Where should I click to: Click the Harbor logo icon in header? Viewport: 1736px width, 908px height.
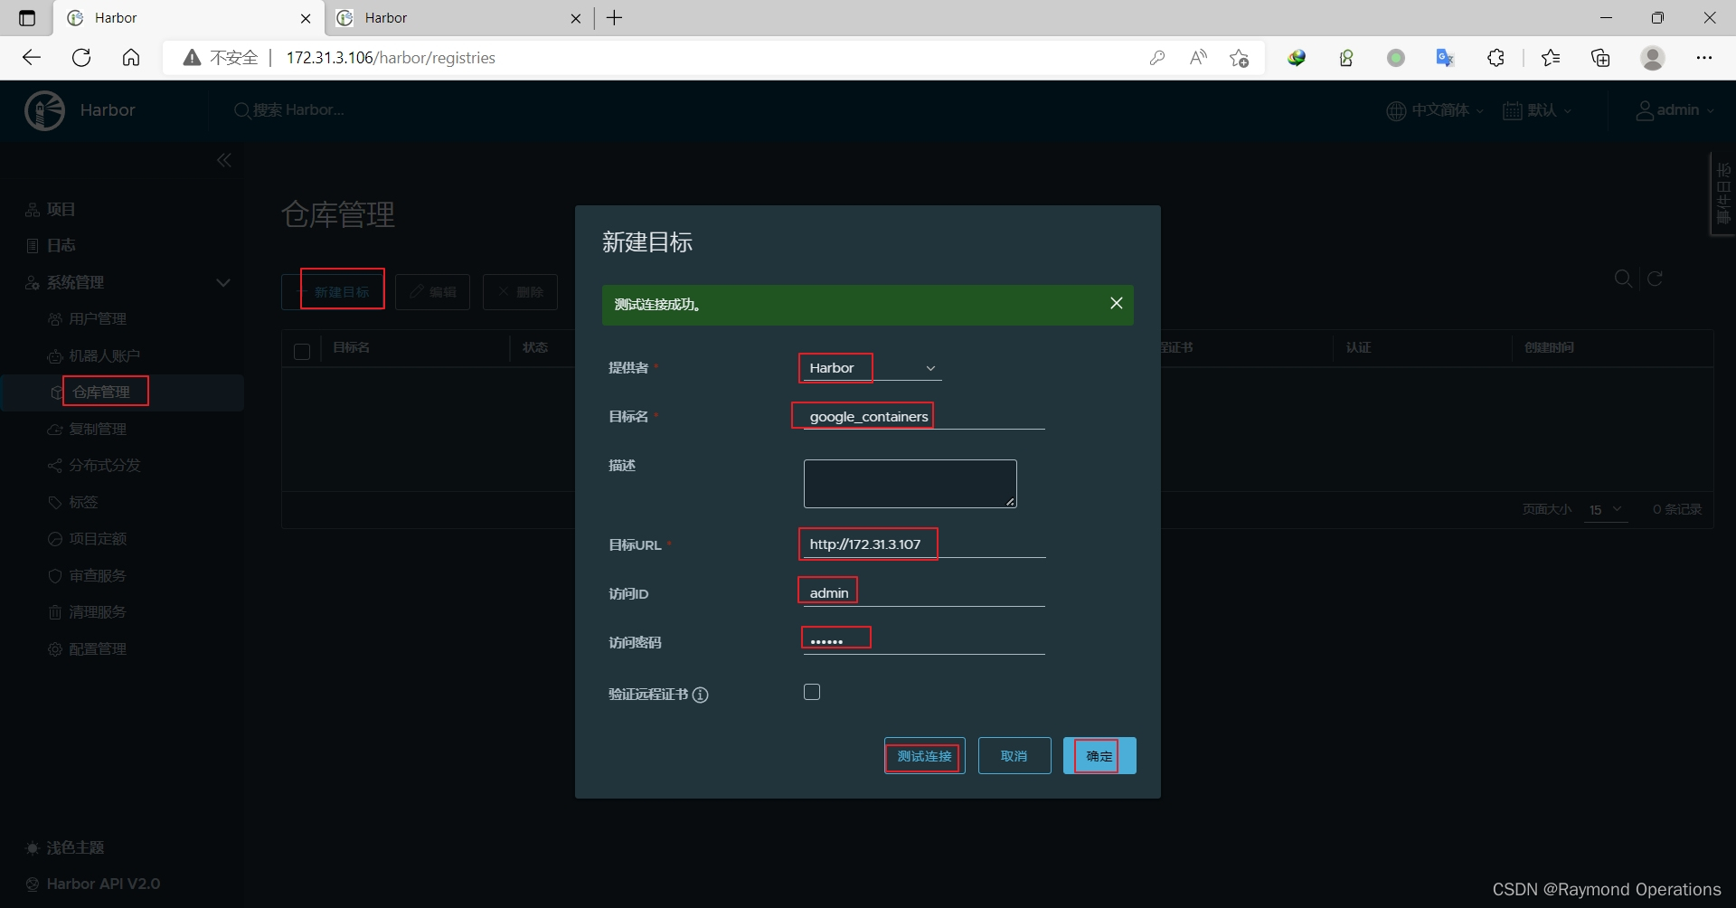(x=44, y=110)
